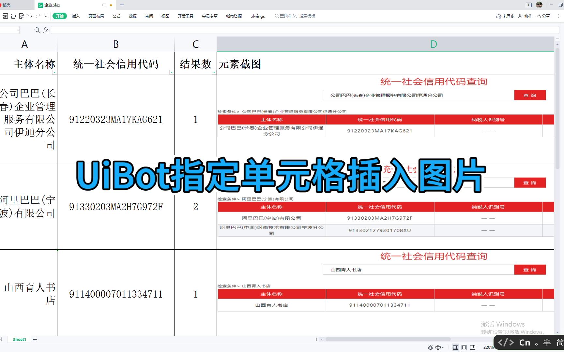
Task: Open the 公式 tab
Action: [x=116, y=16]
